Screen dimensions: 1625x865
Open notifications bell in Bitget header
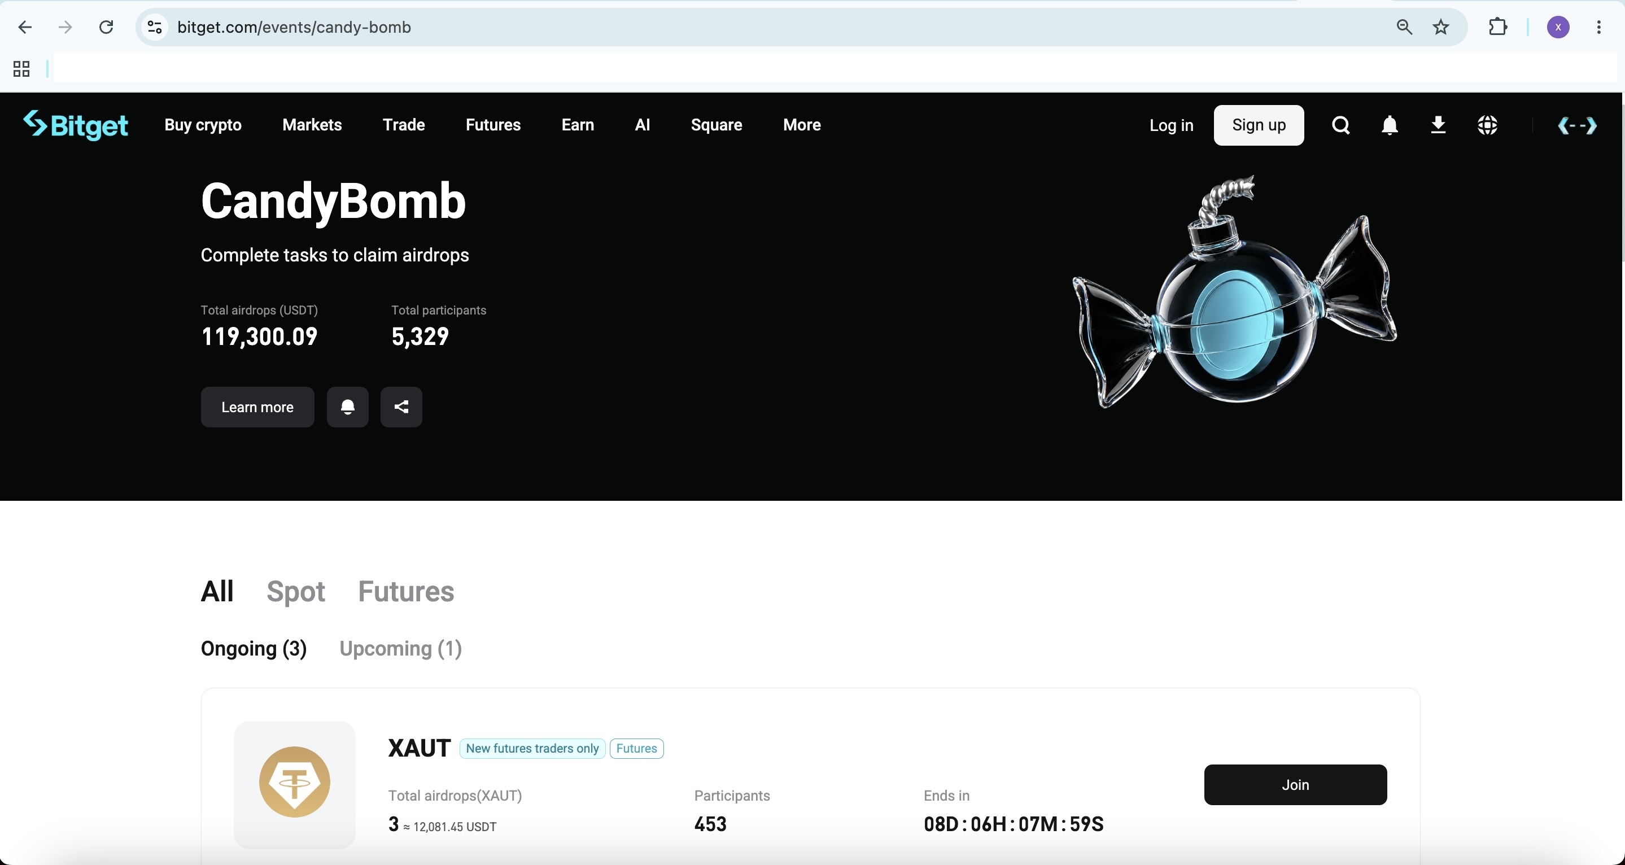(1390, 125)
